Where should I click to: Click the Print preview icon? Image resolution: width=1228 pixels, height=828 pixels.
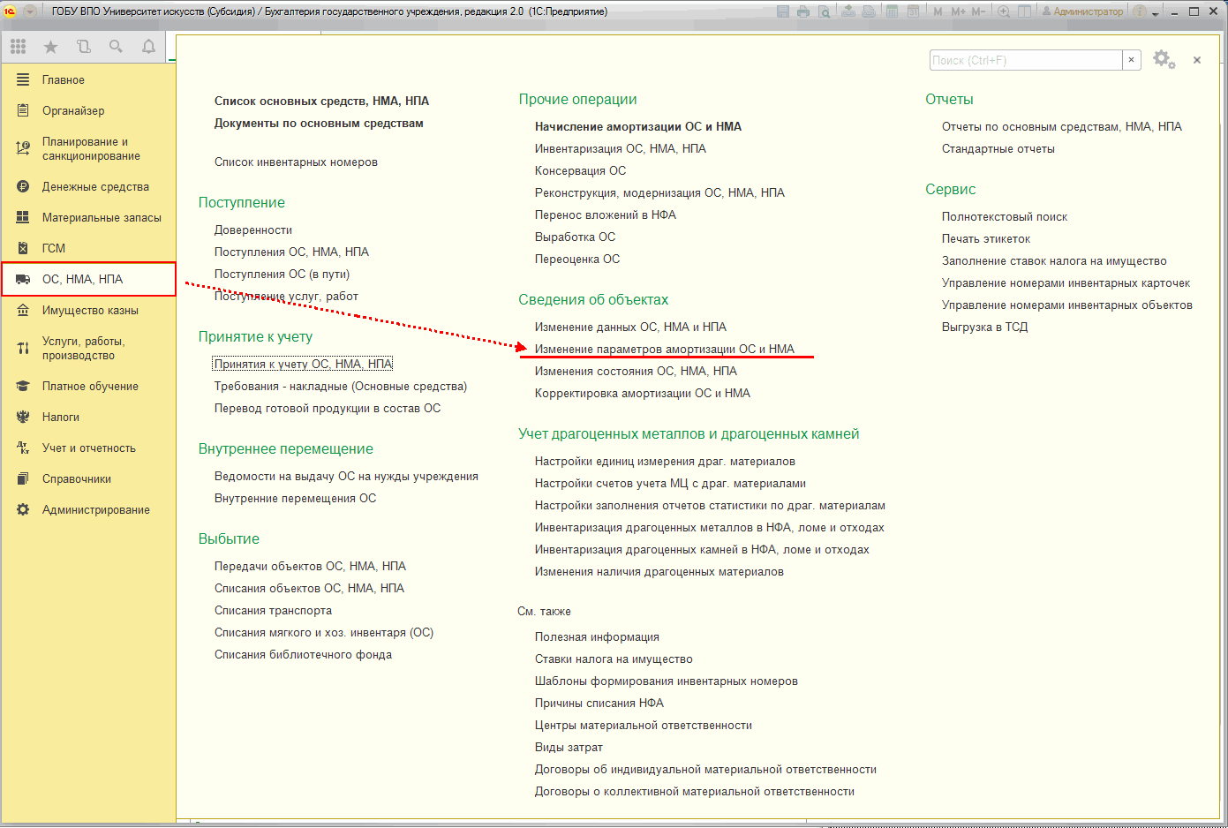point(824,11)
